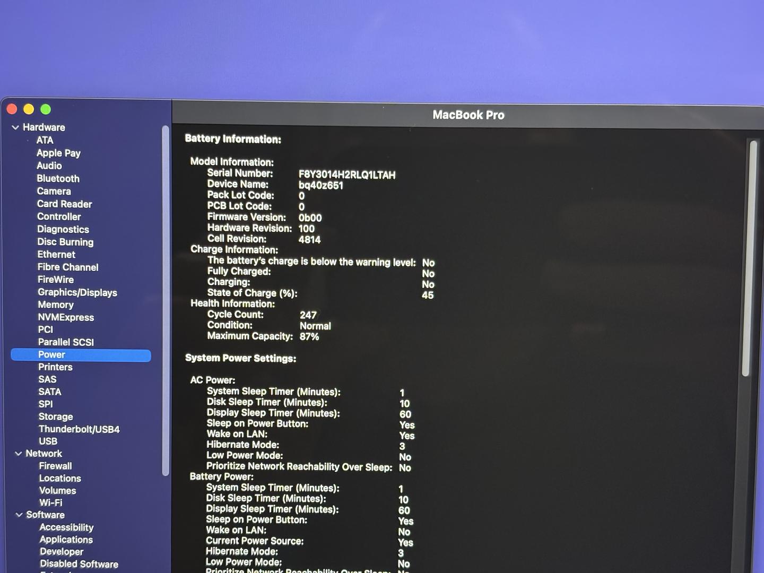
Task: Open the Apple Pay entry
Action: pos(58,153)
